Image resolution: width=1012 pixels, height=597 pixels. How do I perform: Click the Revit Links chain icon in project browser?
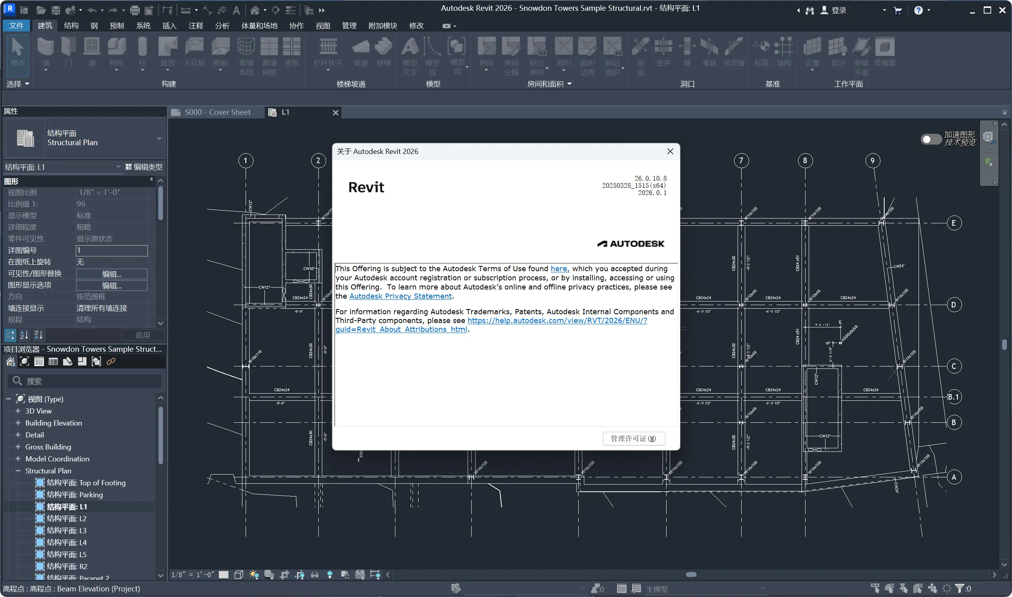click(x=111, y=361)
